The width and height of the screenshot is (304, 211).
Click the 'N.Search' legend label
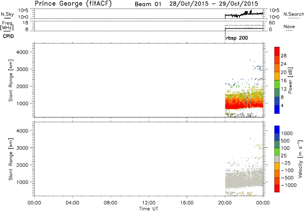pos(294,14)
